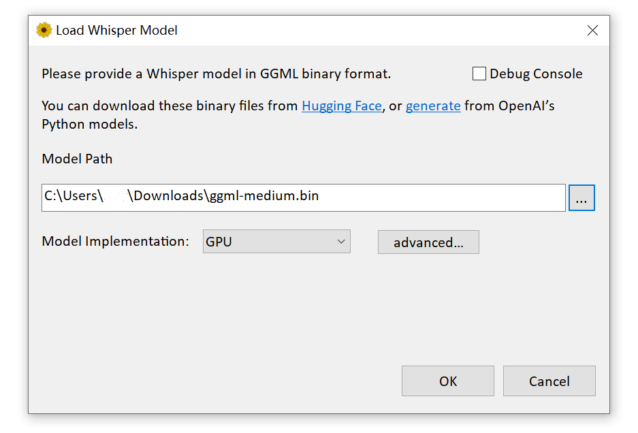
Task: Click the dropdown arrow next to GPU
Action: click(x=340, y=242)
